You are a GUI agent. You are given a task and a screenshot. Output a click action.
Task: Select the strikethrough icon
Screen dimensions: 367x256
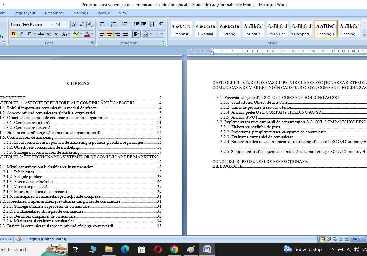[x=41, y=34]
